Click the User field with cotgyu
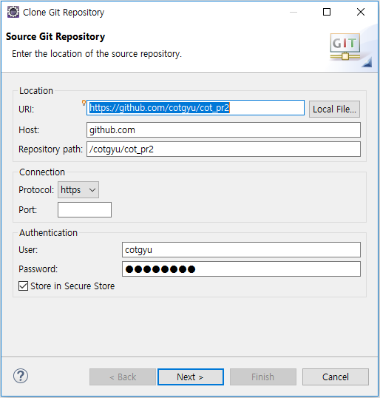This screenshot has width=380, height=398. pos(241,250)
